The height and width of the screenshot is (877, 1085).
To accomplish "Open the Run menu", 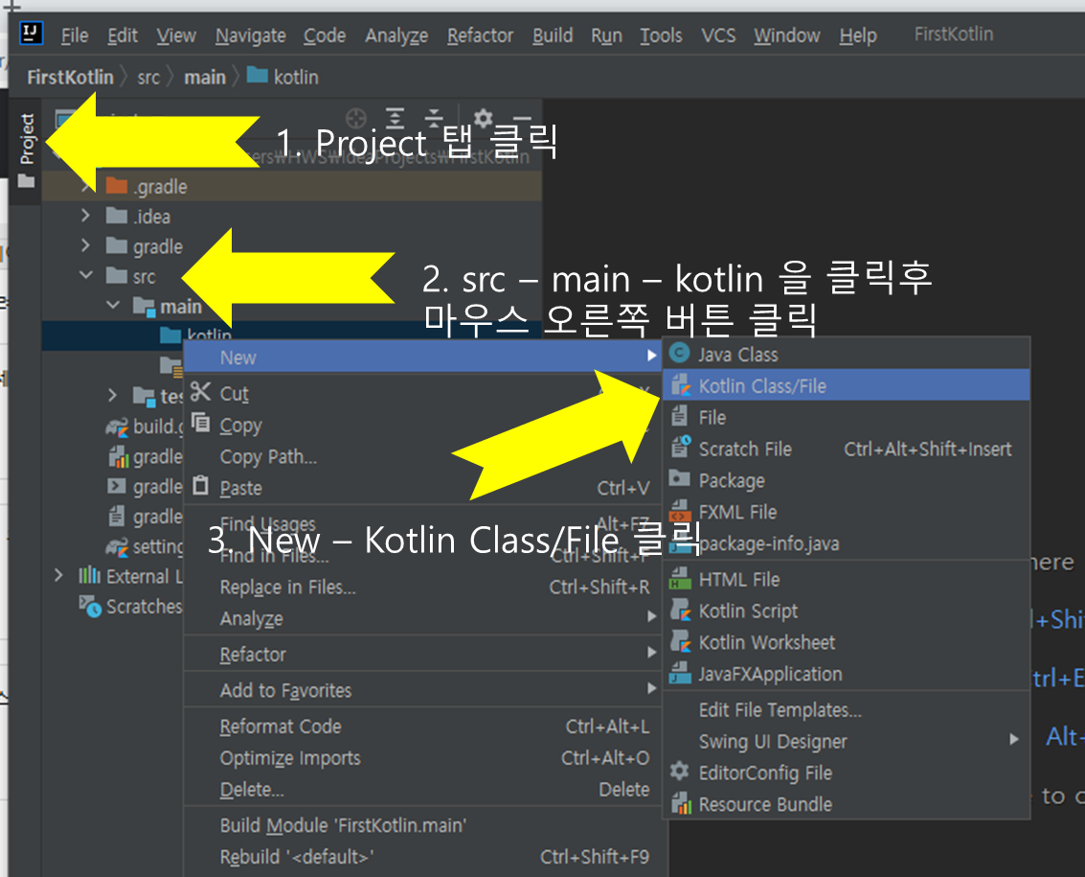I will 606,35.
